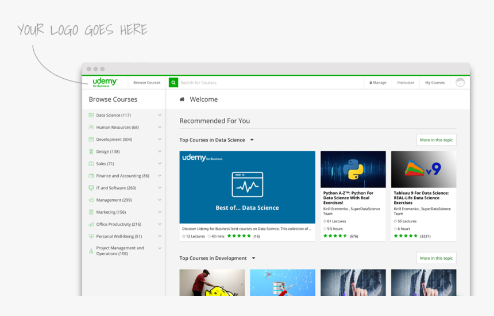
Task: Open the Personal Well-Being (51) category
Action: (119, 236)
